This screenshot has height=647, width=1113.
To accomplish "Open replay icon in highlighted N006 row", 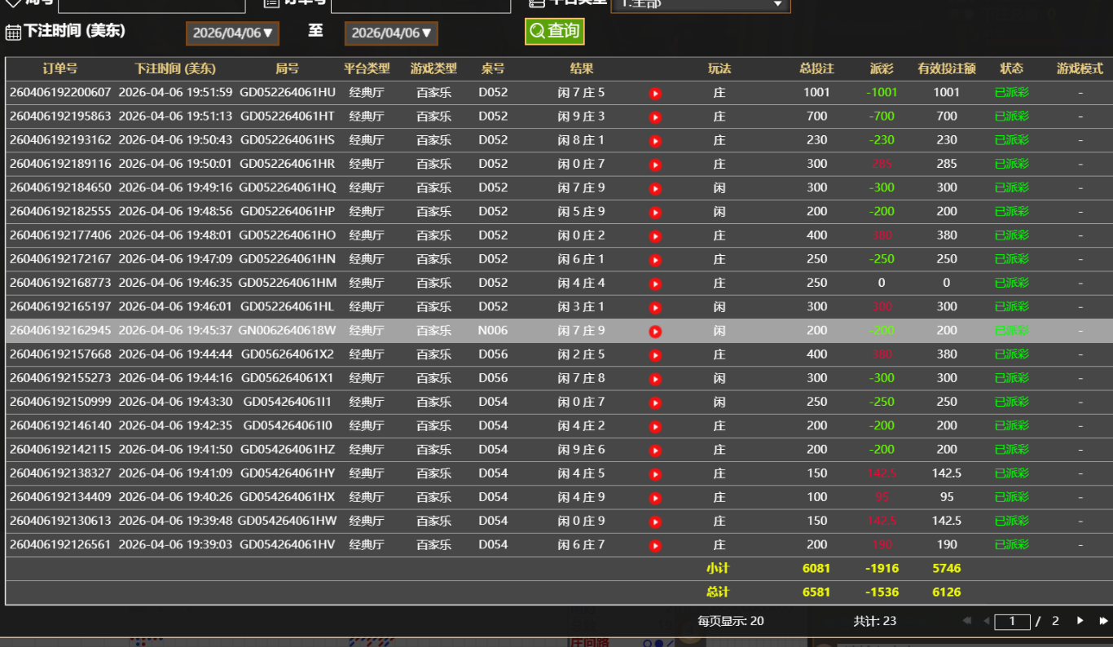I will click(x=655, y=332).
